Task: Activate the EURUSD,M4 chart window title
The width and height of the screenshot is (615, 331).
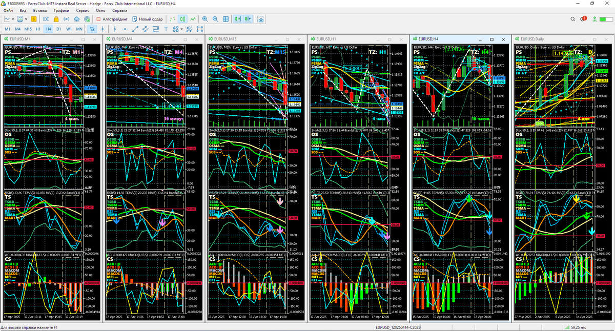Action: pos(122,39)
